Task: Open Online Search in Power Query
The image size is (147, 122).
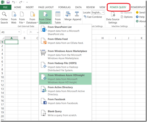Action: (4, 18)
